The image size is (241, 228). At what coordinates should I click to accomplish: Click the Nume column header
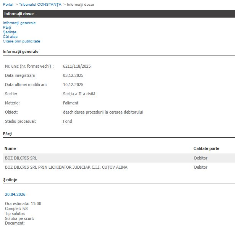pyautogui.click(x=10, y=148)
